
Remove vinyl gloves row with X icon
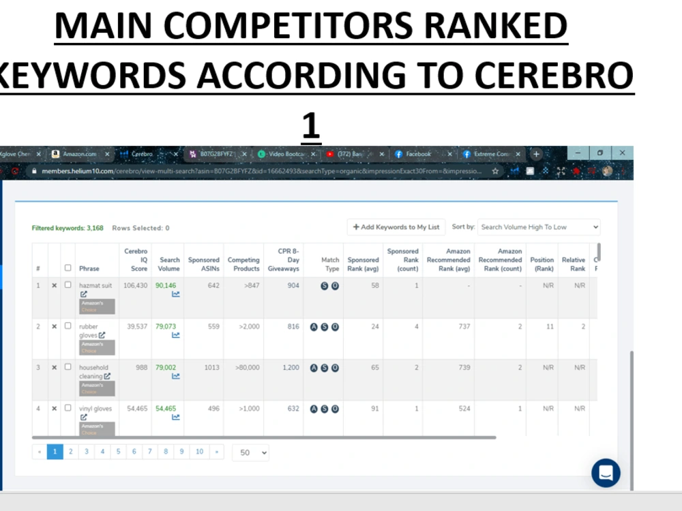click(x=55, y=408)
